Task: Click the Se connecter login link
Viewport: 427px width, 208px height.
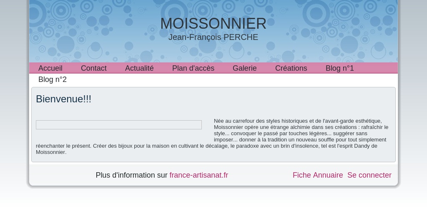Action: [369, 175]
